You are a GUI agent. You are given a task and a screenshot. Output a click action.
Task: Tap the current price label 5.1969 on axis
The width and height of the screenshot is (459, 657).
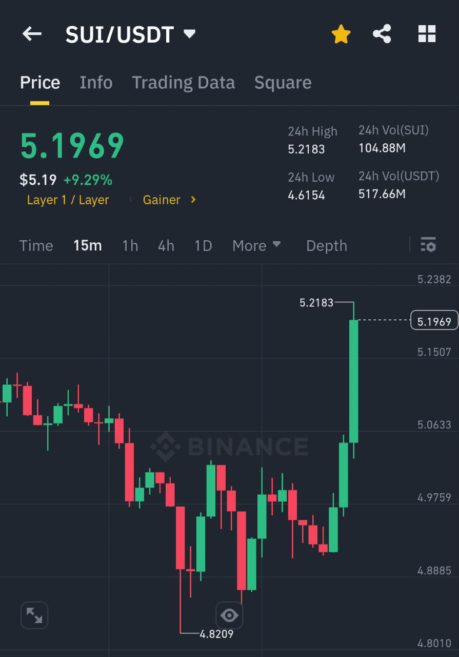pos(434,321)
